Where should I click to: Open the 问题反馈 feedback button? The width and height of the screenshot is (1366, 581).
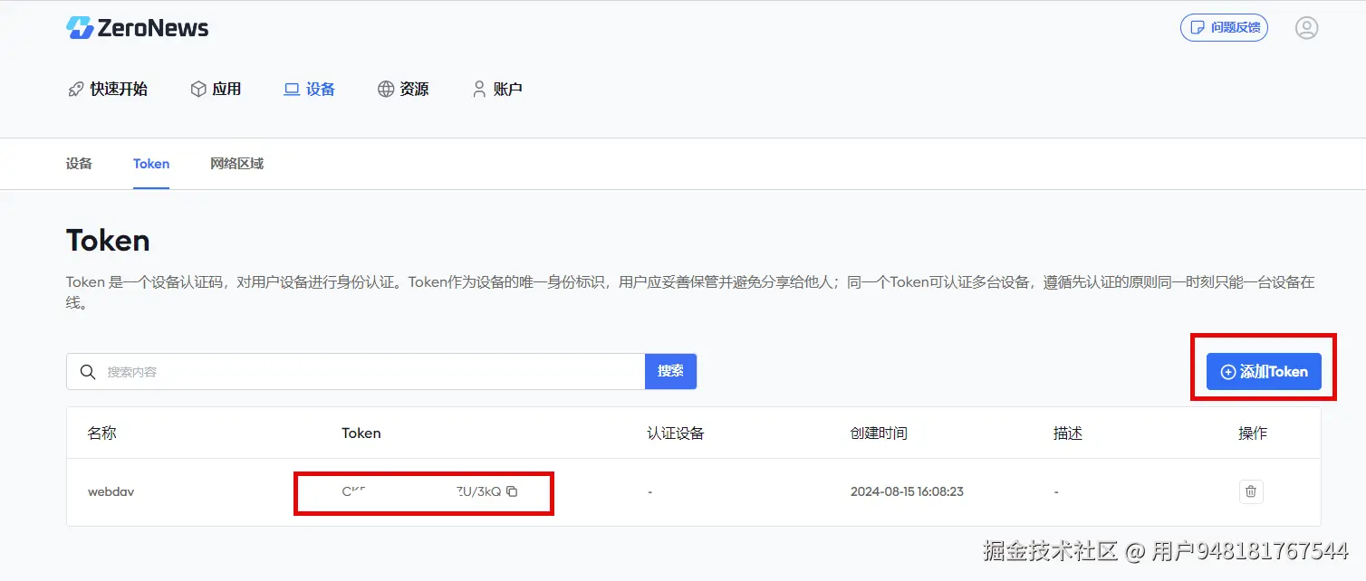click(x=1224, y=27)
